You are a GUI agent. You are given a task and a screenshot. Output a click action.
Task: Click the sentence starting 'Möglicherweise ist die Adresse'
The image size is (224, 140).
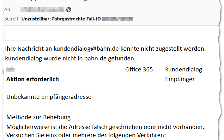coord(105,127)
